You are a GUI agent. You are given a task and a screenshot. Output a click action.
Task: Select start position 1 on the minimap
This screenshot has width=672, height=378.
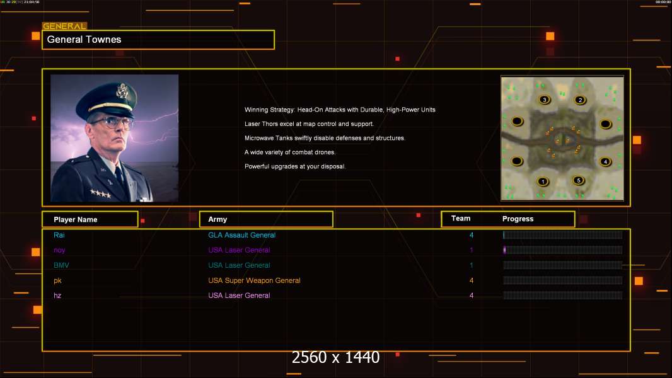click(543, 181)
